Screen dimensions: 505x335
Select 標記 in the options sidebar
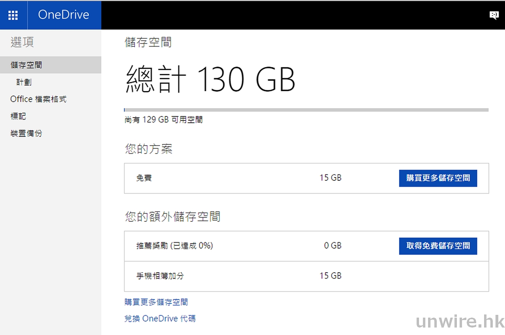coord(18,116)
